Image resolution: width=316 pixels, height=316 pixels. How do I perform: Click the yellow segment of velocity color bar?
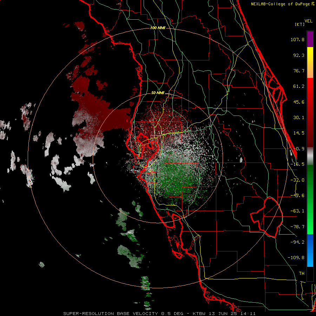[x=310, y=62]
